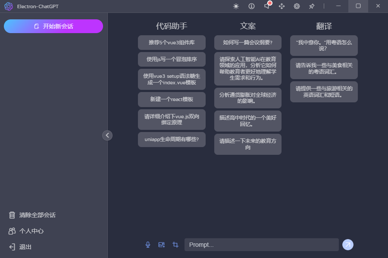The width and height of the screenshot is (388, 258).
Task: Click the crop screenshot icon
Action: tap(175, 245)
